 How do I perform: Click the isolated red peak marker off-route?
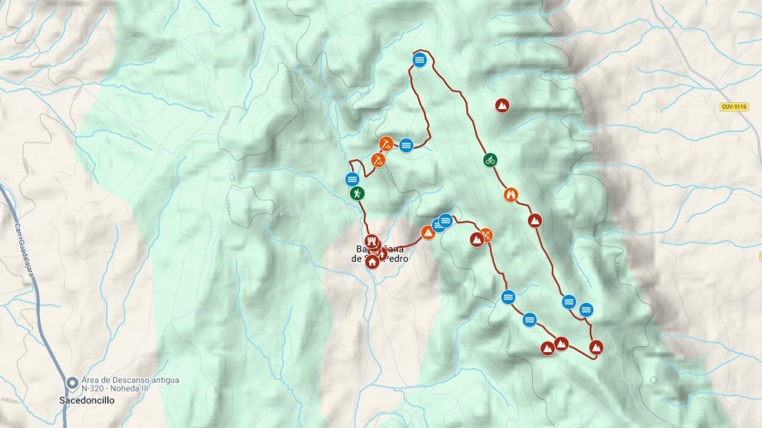point(502,105)
